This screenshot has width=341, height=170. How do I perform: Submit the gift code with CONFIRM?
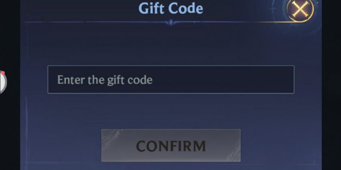[171, 146]
